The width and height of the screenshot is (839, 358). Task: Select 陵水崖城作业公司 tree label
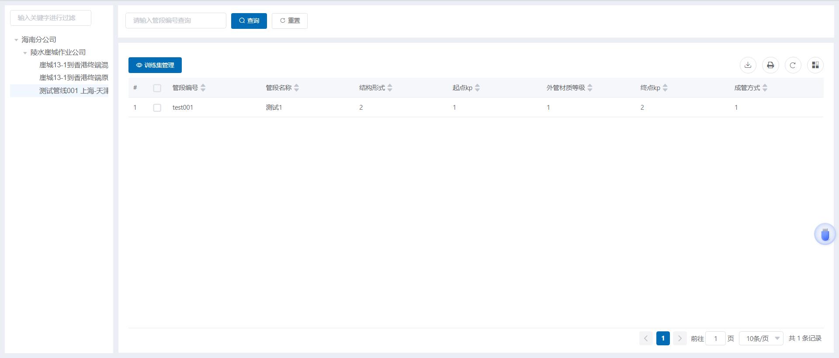click(x=58, y=52)
